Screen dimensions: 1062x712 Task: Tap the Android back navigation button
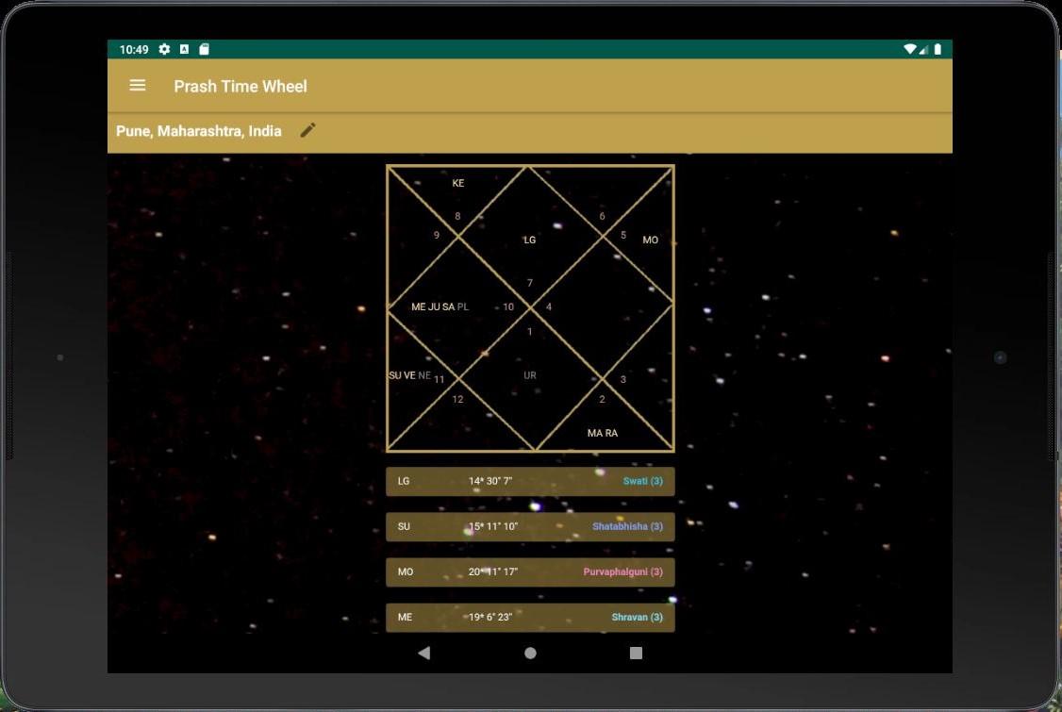[424, 654]
